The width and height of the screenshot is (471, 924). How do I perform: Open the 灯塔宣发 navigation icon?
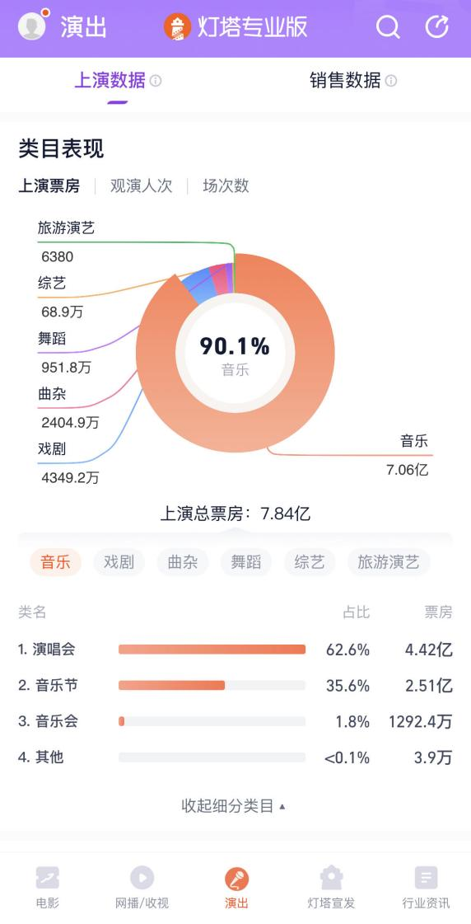point(332,878)
